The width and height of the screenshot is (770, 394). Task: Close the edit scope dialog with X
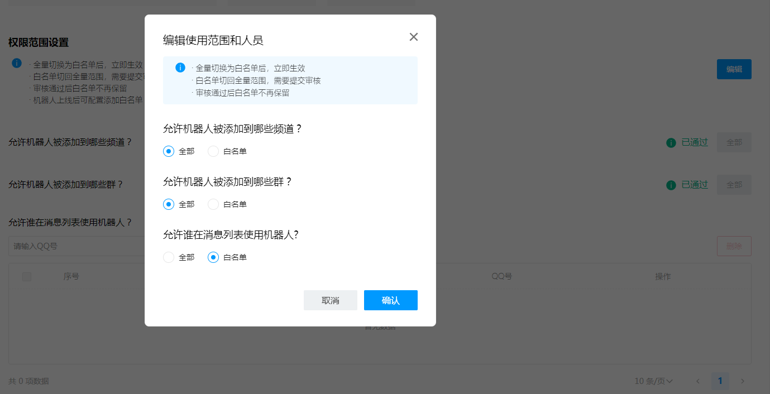[x=413, y=37]
